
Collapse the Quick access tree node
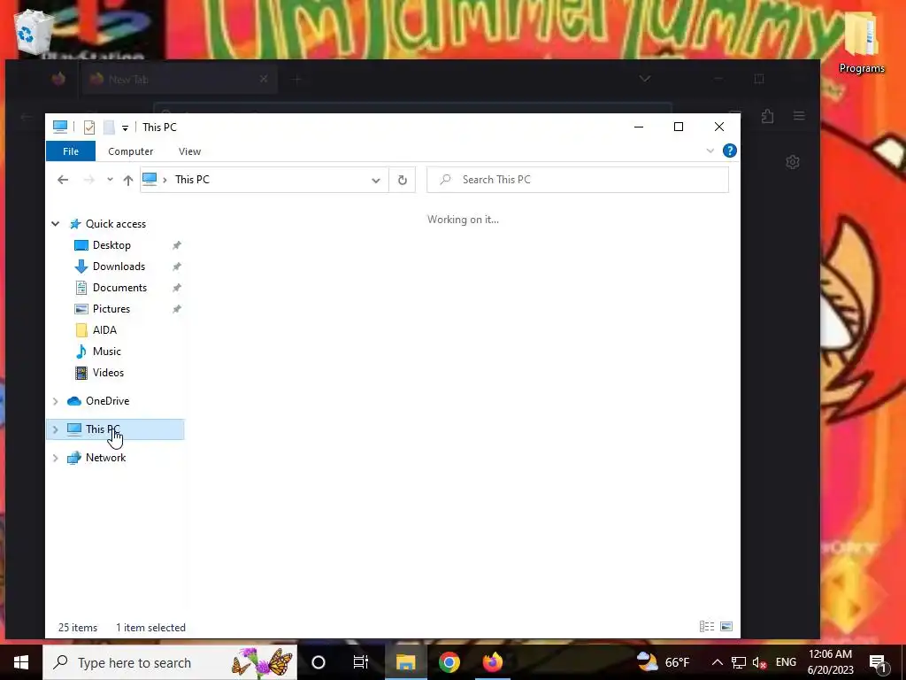coord(56,224)
